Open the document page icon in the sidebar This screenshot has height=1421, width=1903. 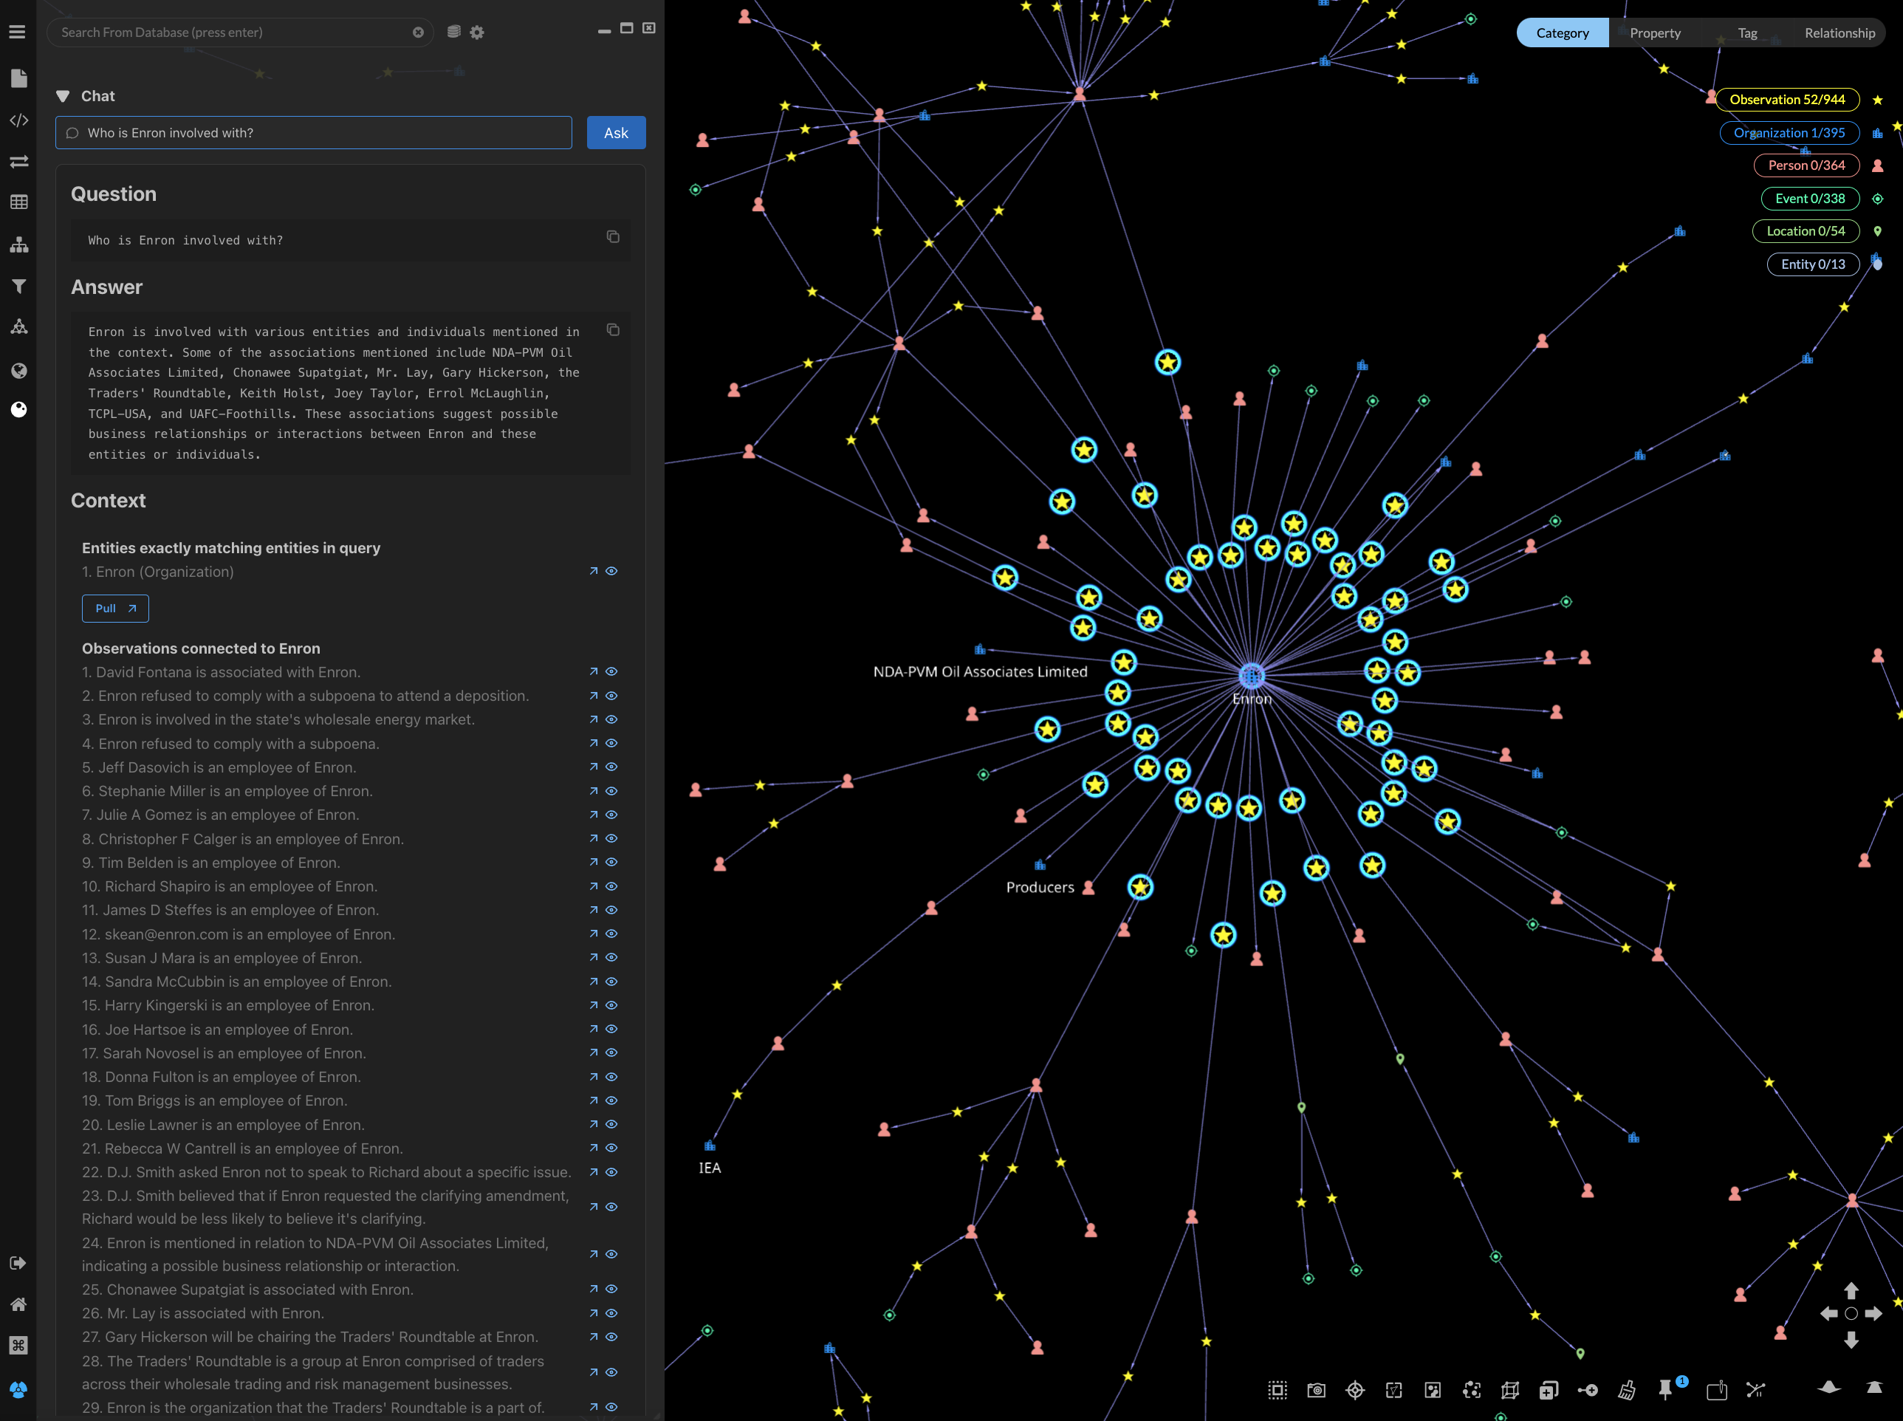19,78
